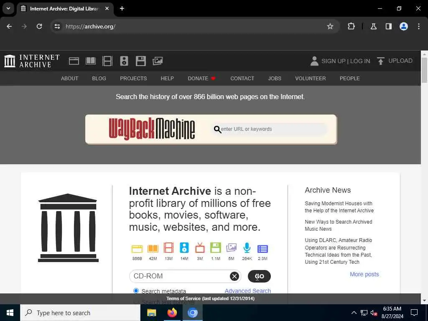Viewport: 428px width, 321px height.
Task: Open the BLOG menu item
Action: click(99, 78)
